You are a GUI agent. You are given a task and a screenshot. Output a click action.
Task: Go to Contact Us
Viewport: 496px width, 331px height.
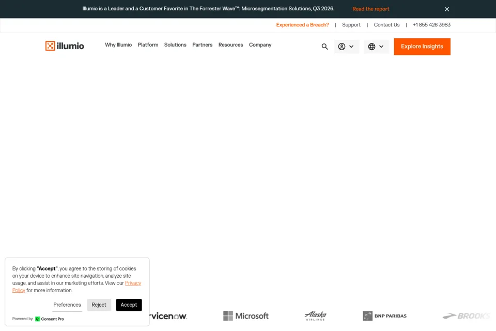click(386, 25)
